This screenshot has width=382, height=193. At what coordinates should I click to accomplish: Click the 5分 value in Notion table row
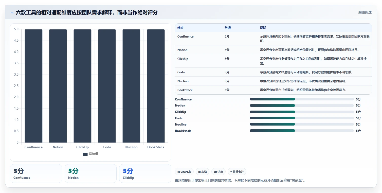[x=227, y=50]
